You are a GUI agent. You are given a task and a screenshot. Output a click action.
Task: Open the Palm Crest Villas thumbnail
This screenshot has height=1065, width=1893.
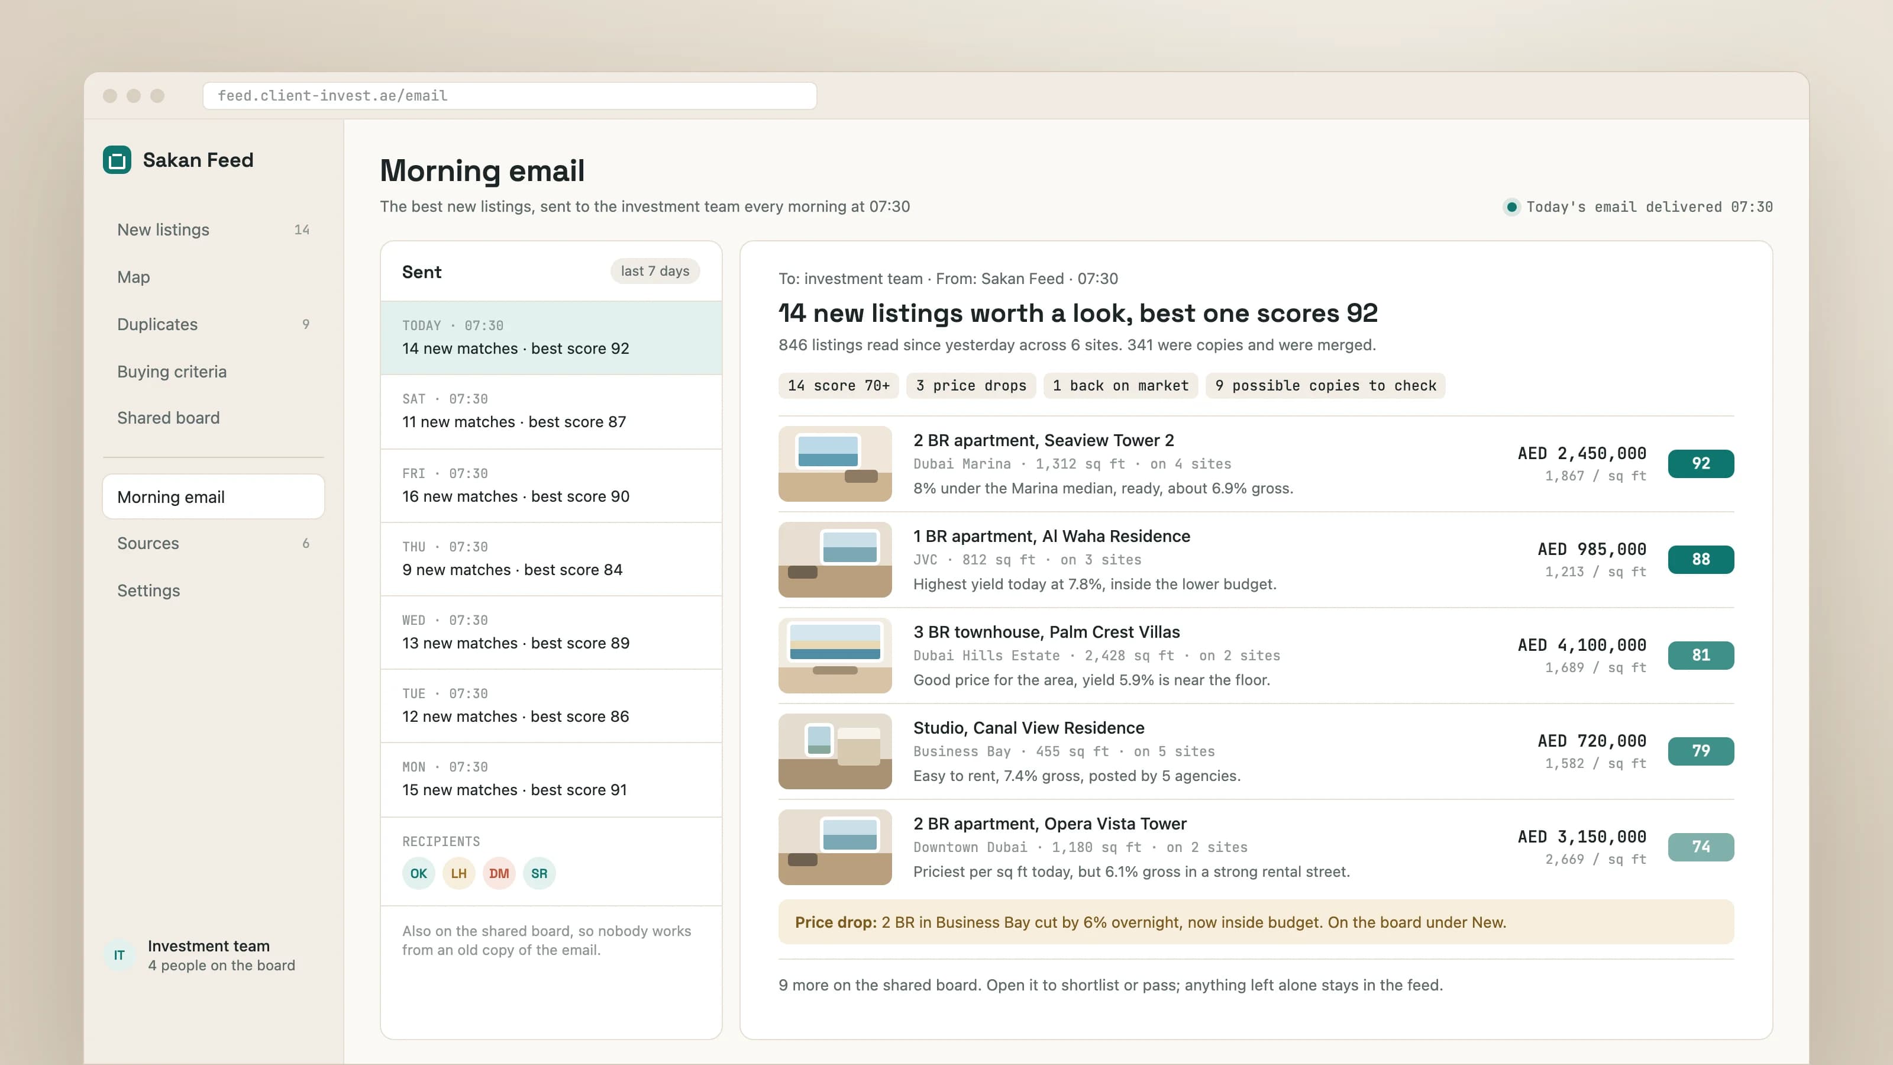835,656
